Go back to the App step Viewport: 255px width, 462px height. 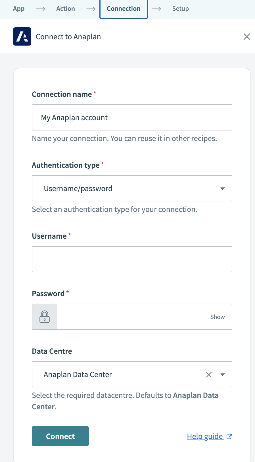point(18,9)
